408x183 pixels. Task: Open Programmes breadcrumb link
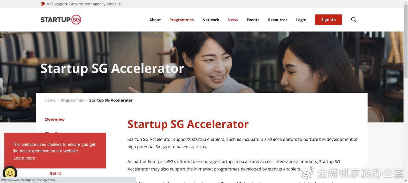pos(72,100)
